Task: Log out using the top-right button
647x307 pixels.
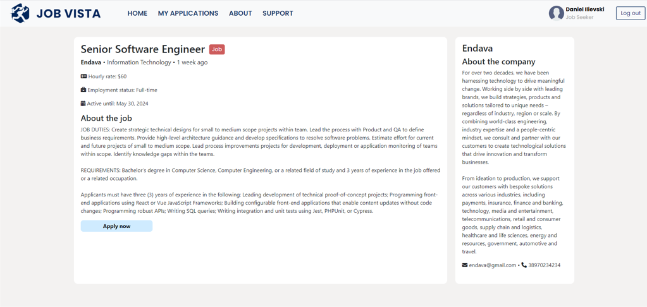Action: 630,13
